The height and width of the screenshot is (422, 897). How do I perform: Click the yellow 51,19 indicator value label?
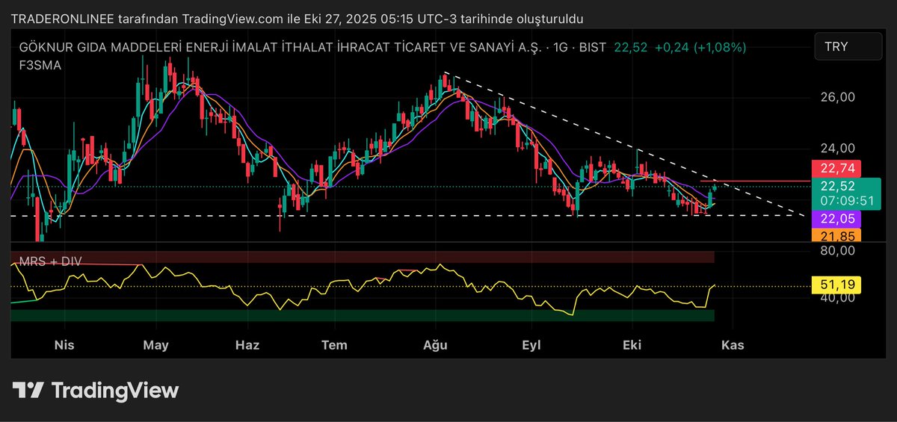click(835, 285)
